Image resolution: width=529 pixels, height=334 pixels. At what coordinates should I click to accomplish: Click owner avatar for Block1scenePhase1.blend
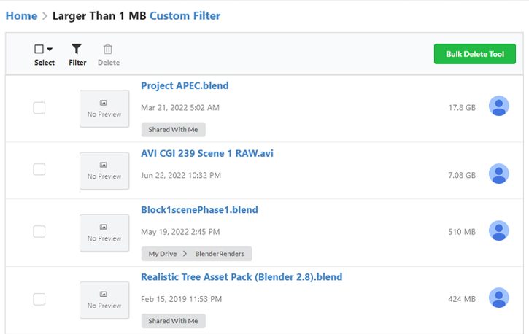tap(498, 230)
